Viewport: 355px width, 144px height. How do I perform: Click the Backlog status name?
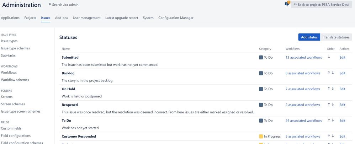coord(68,73)
